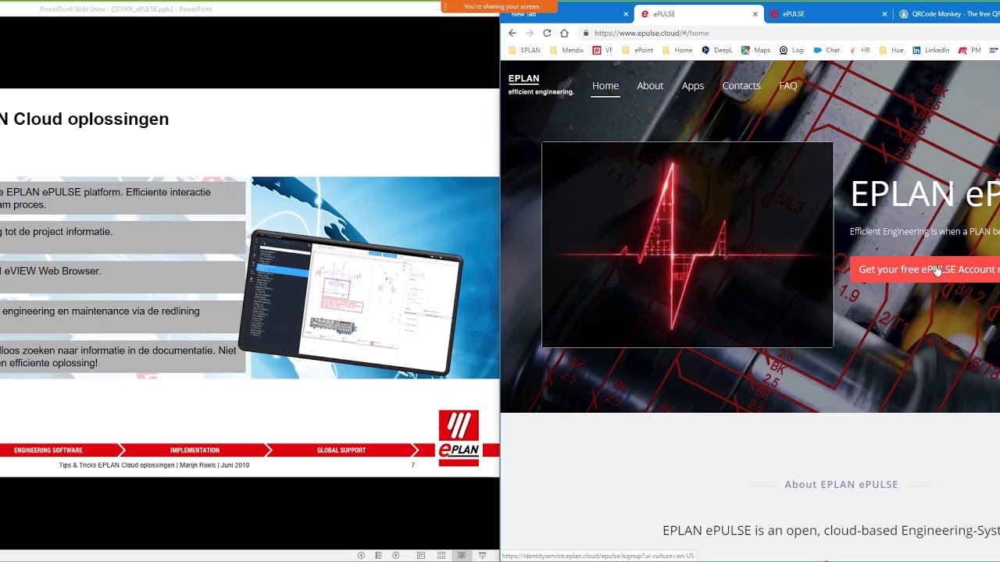
Task: Open the Logi bookmark
Action: [791, 50]
